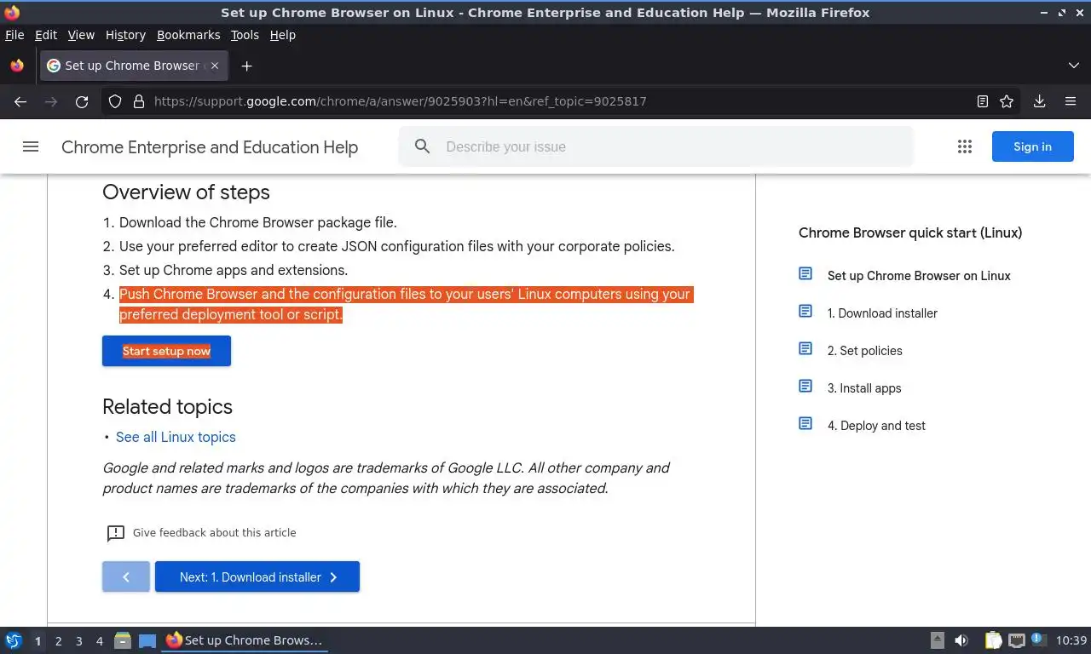Click article icon beside 1. Download installer
1091x654 pixels.
tap(805, 311)
